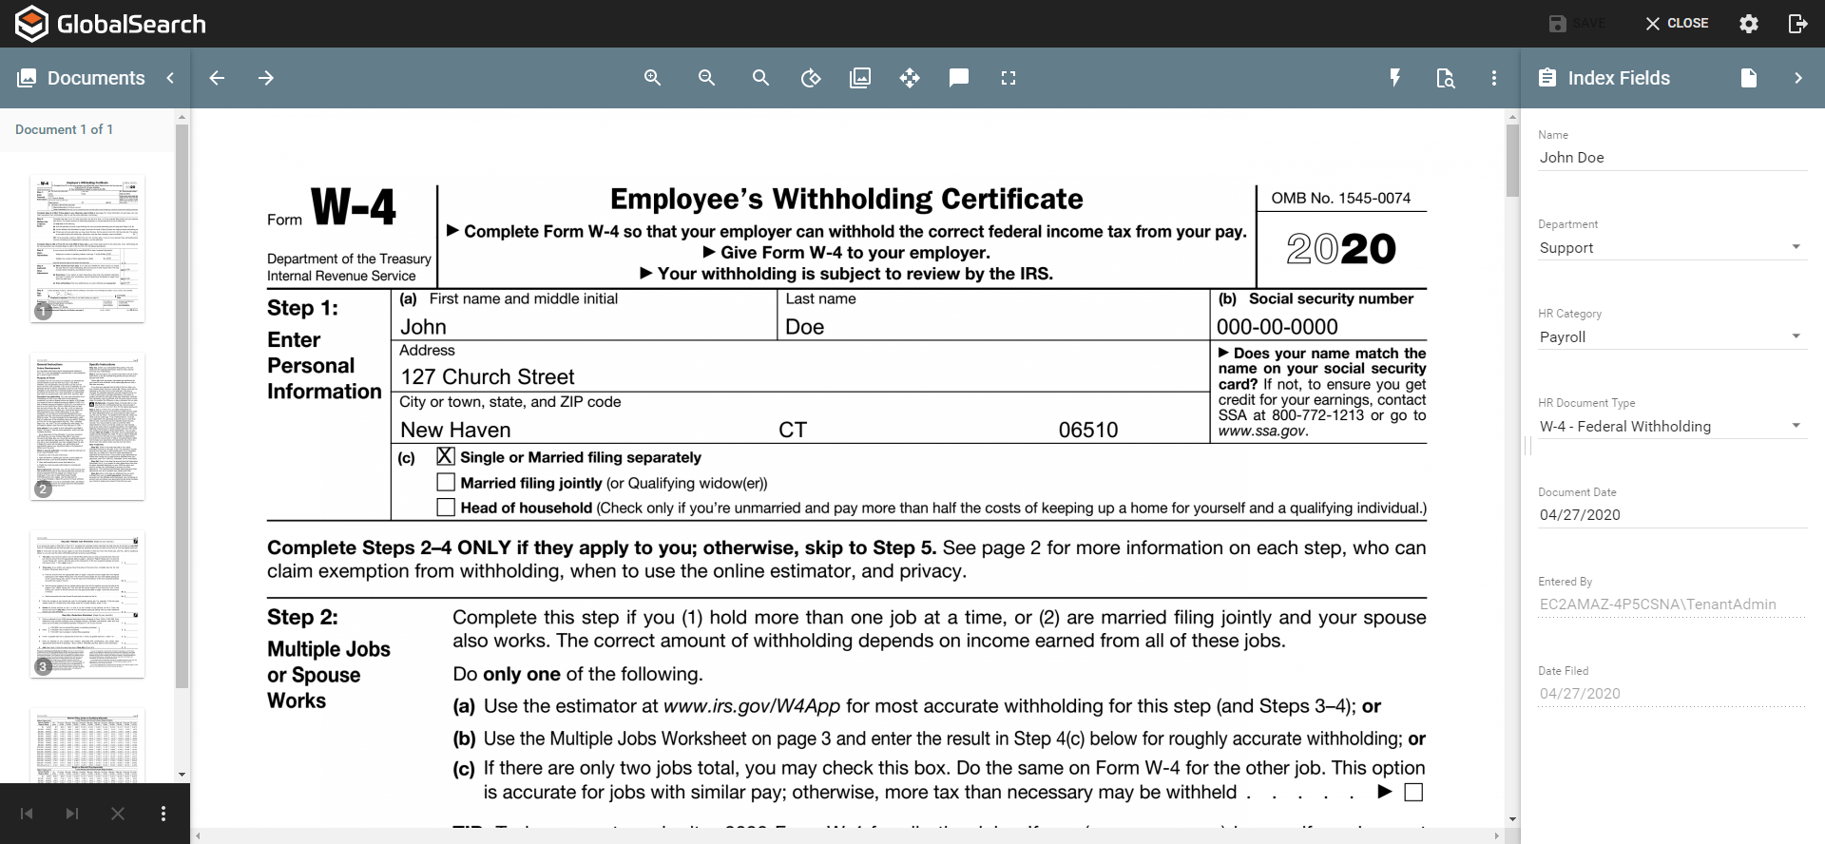This screenshot has width=1825, height=844.
Task: Check the Married filing jointly box
Action: coord(446,483)
